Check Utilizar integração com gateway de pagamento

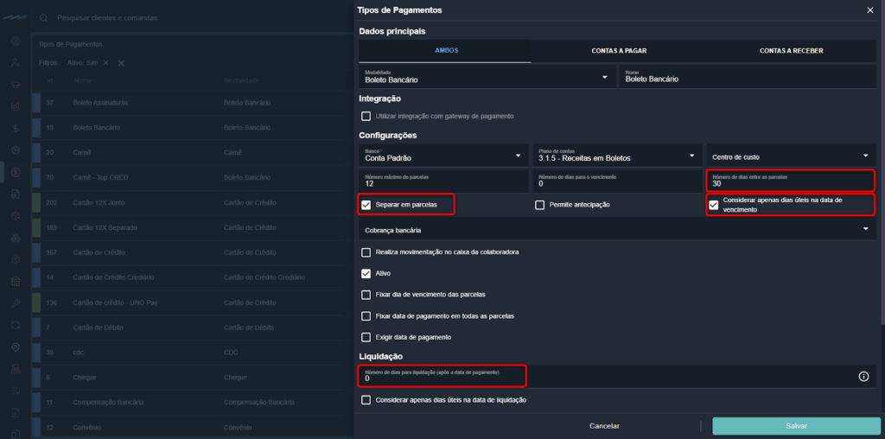click(366, 116)
